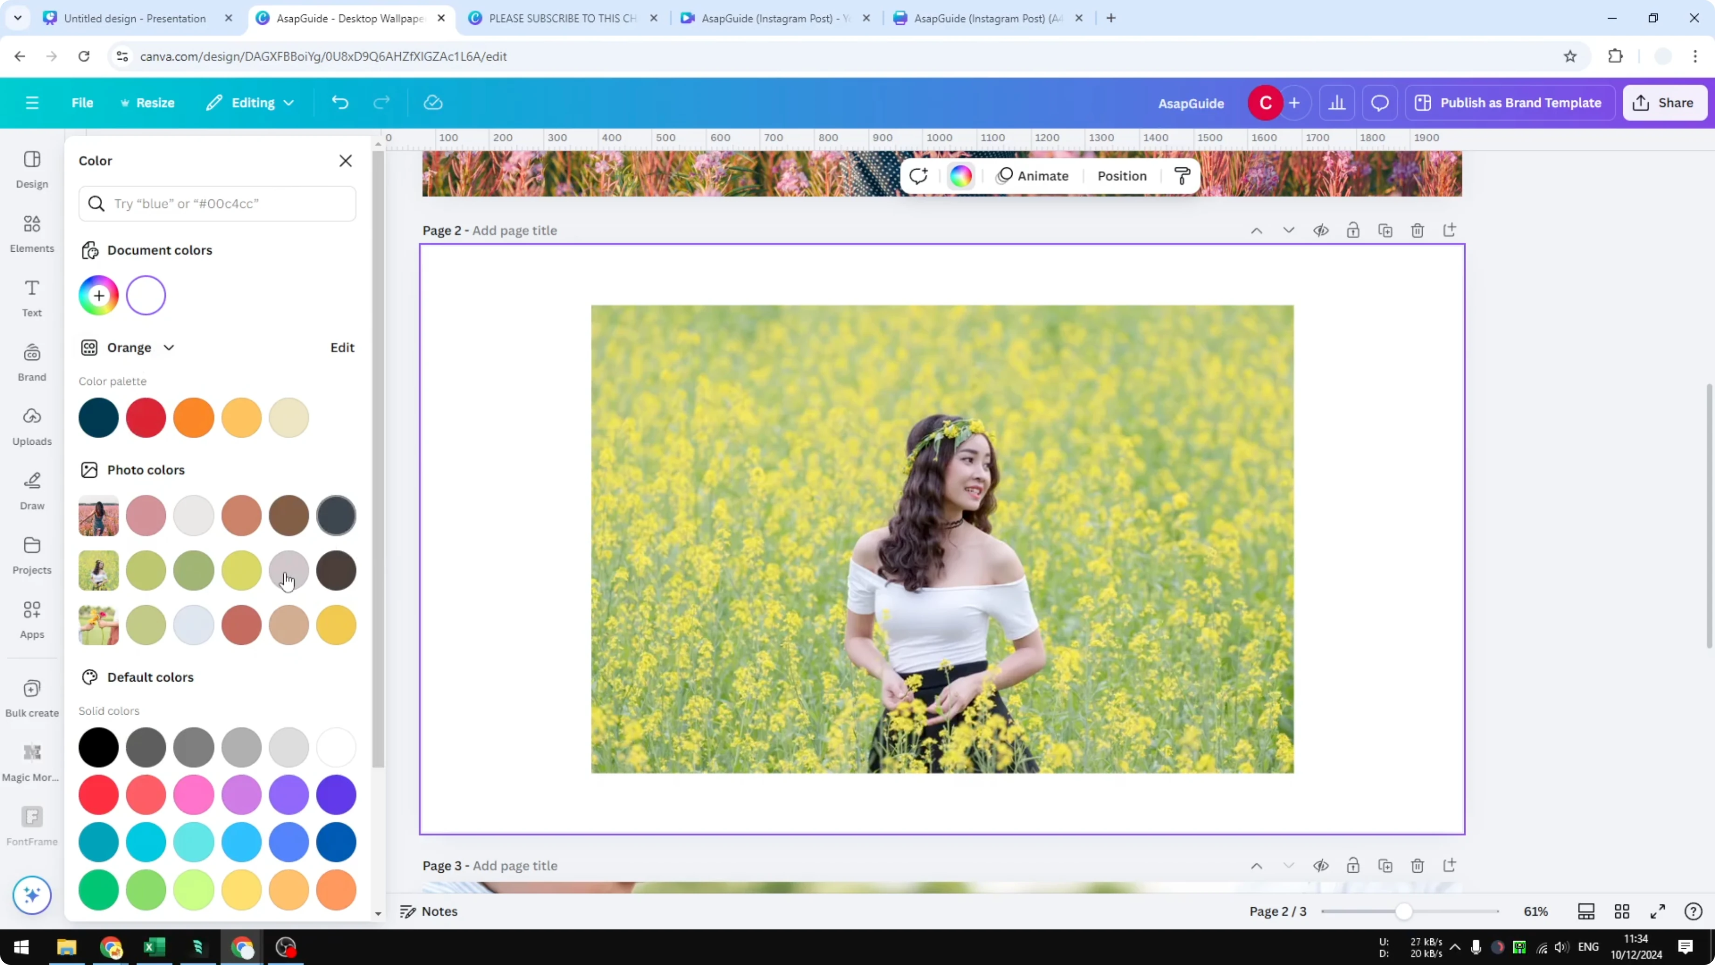Hide Page 2 using the eye toggle
The height and width of the screenshot is (965, 1715).
1321,230
